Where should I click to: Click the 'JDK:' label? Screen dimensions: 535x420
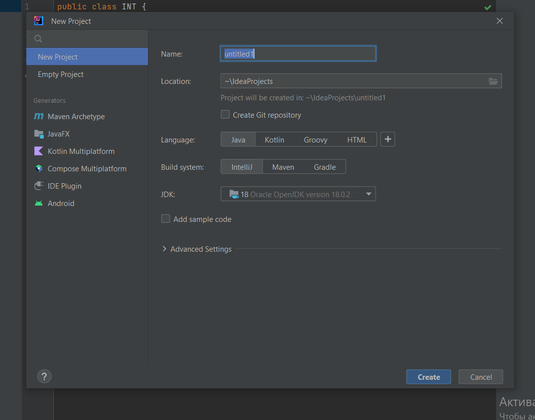(x=168, y=194)
